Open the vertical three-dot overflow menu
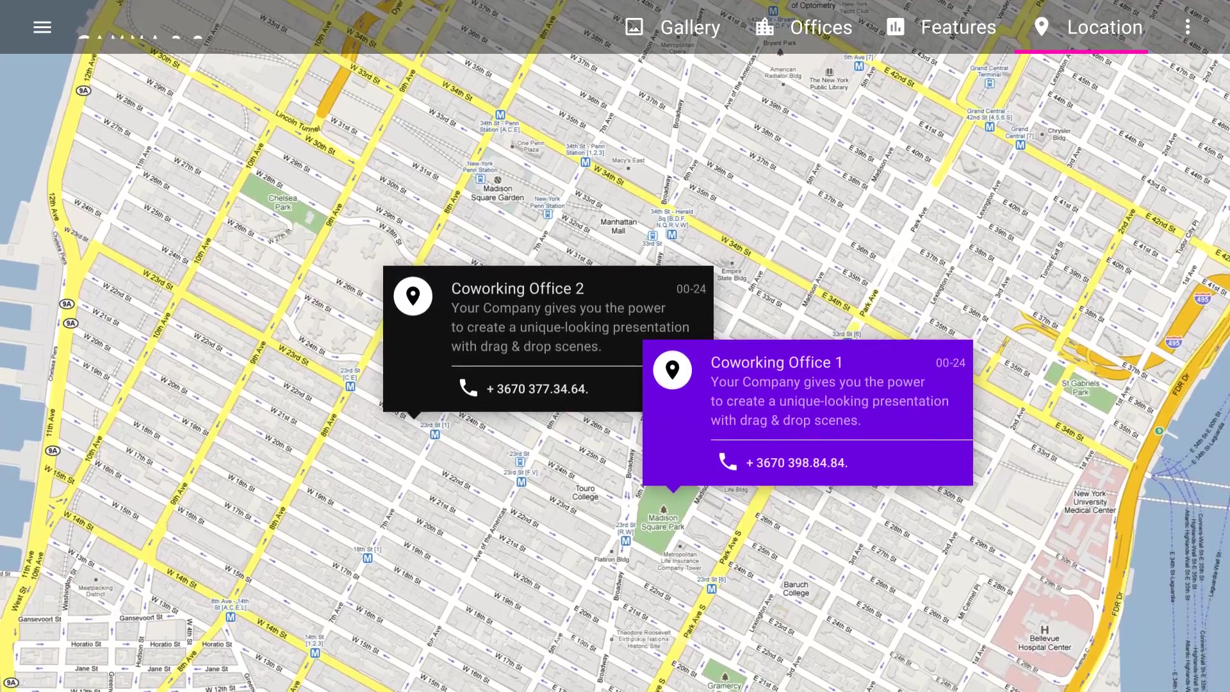This screenshot has height=692, width=1230. [x=1187, y=27]
